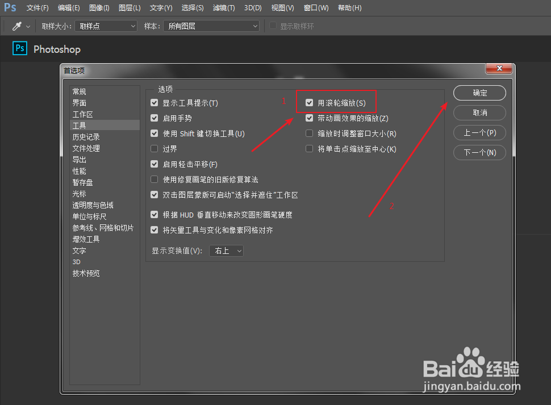Toggle 将矢量工具与变化和像素网格对齐 checkbox

(155, 229)
